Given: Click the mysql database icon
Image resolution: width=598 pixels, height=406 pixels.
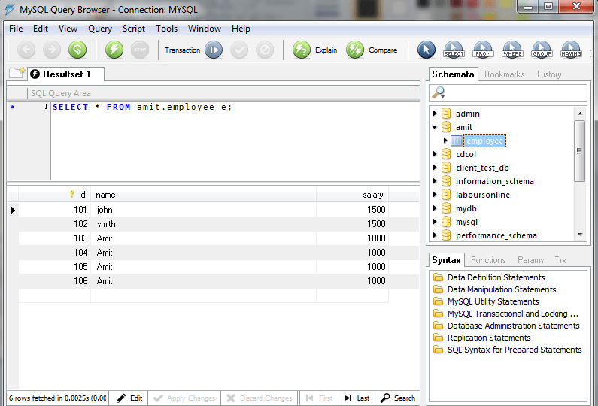Looking at the screenshot, I should click(446, 222).
